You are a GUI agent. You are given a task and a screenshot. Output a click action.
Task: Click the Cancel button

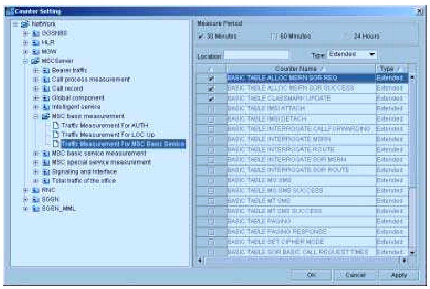pyautogui.click(x=355, y=275)
